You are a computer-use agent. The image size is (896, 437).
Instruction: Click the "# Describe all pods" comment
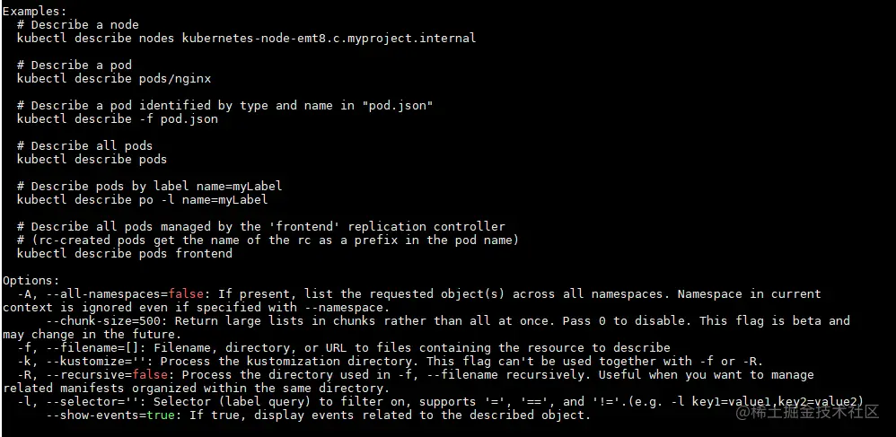coord(84,145)
